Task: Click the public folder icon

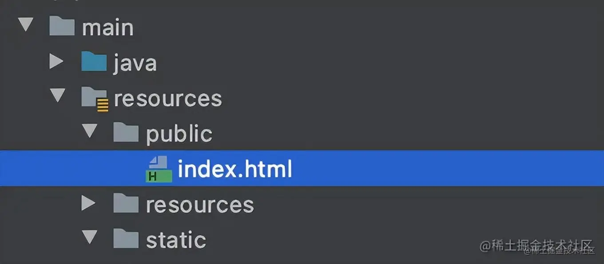Action: 126,133
